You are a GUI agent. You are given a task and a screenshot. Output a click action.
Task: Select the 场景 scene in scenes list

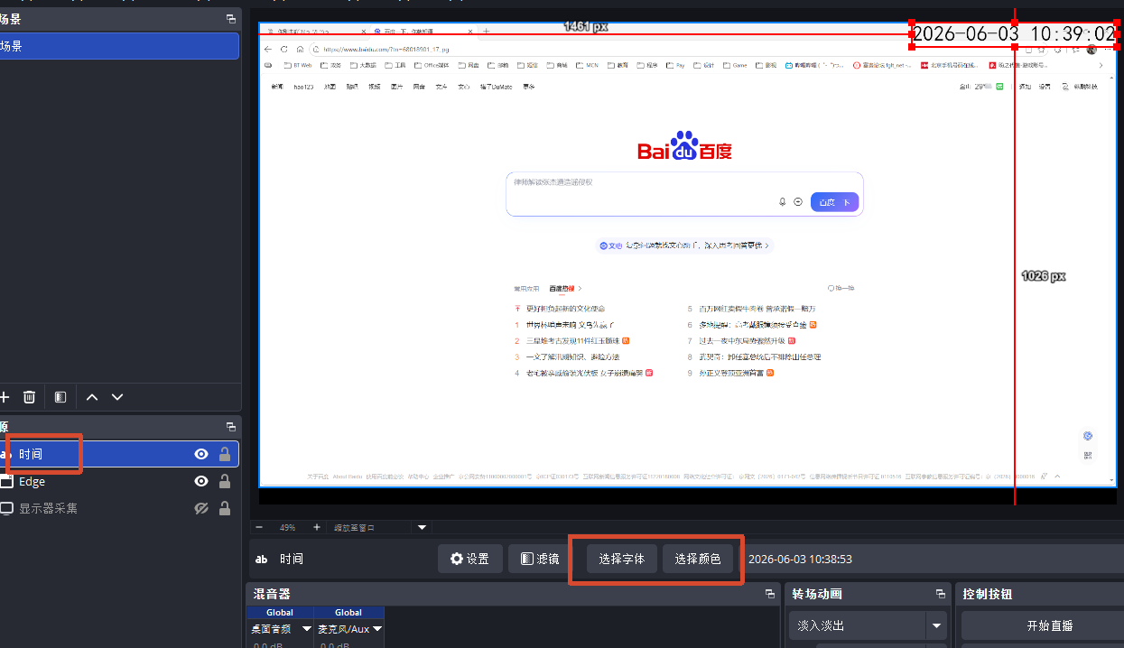[119, 46]
